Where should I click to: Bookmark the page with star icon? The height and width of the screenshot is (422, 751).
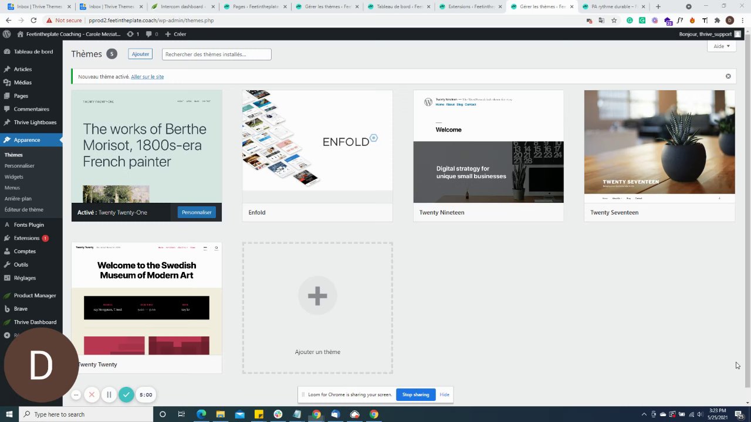(x=614, y=20)
